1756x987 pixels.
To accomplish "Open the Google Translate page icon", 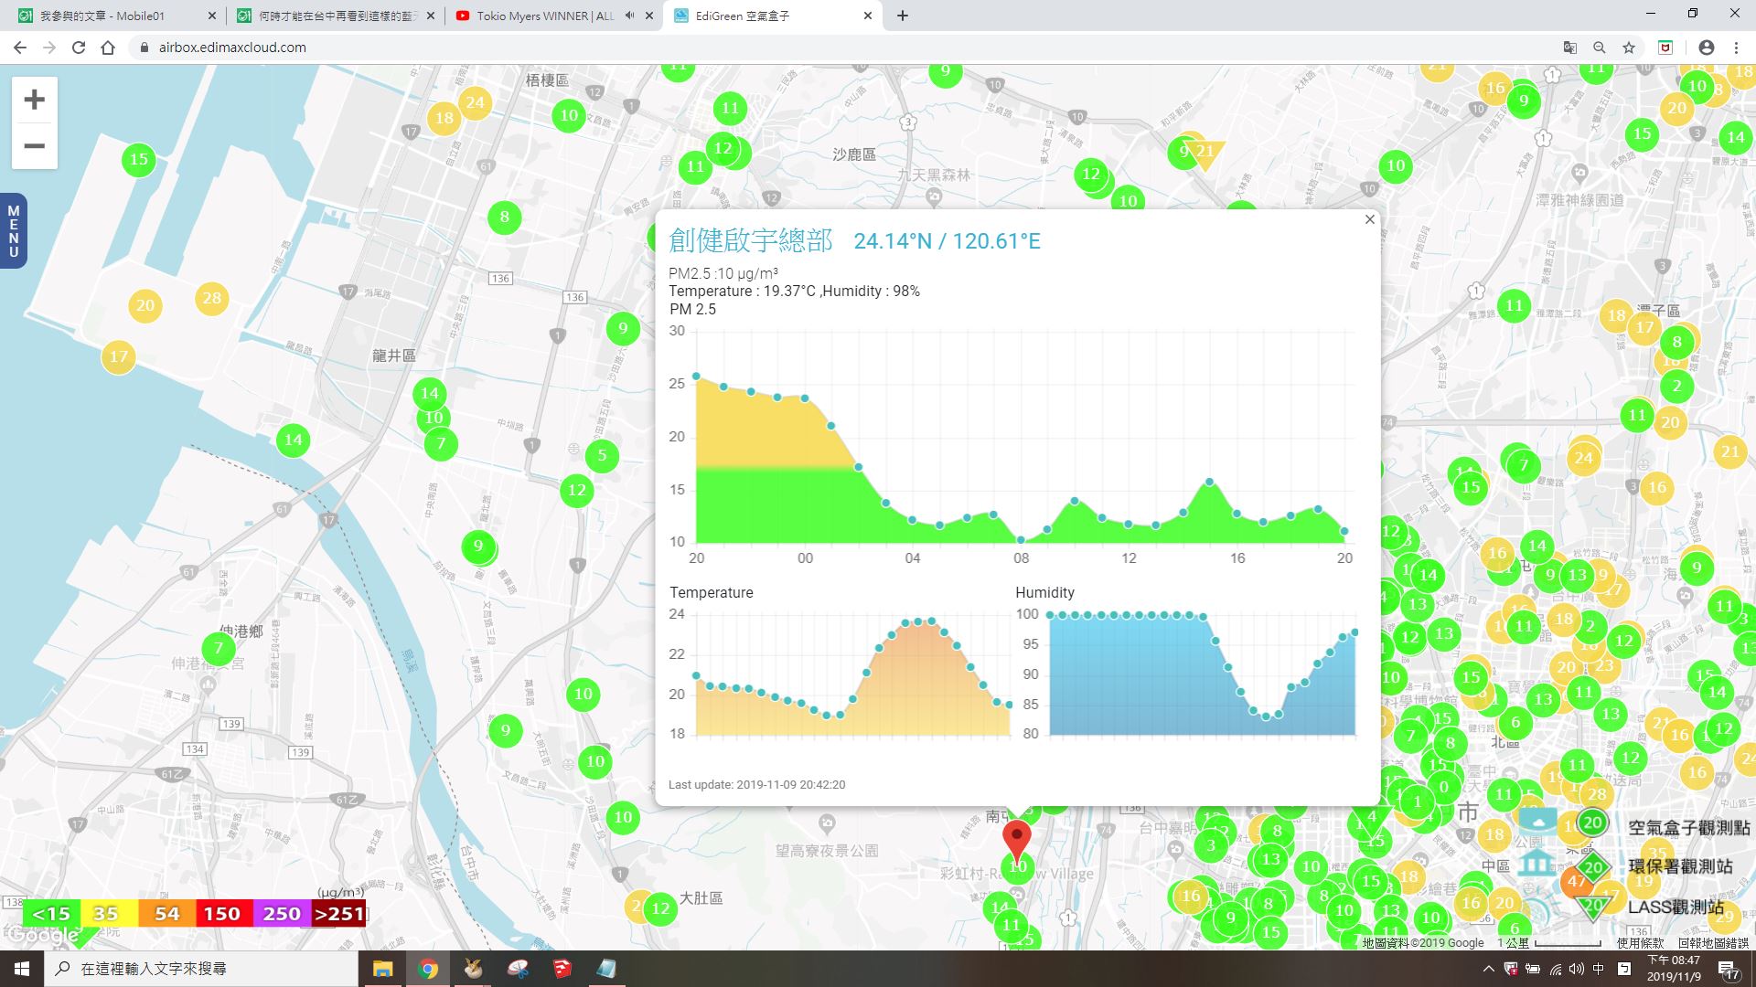I will (1569, 48).
